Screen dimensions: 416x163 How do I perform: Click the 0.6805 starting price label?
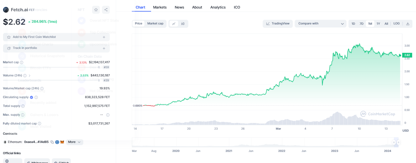pyautogui.click(x=138, y=106)
